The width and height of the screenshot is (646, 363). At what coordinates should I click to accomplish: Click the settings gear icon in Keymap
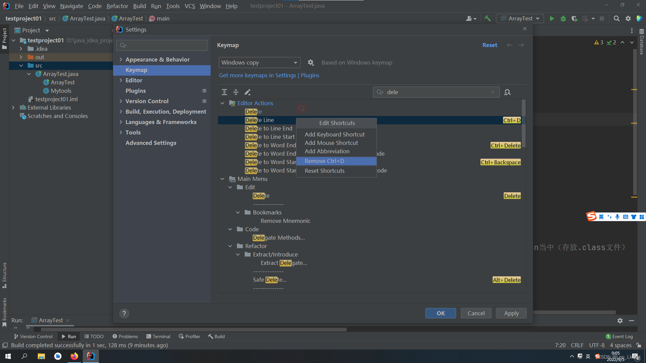tap(311, 62)
